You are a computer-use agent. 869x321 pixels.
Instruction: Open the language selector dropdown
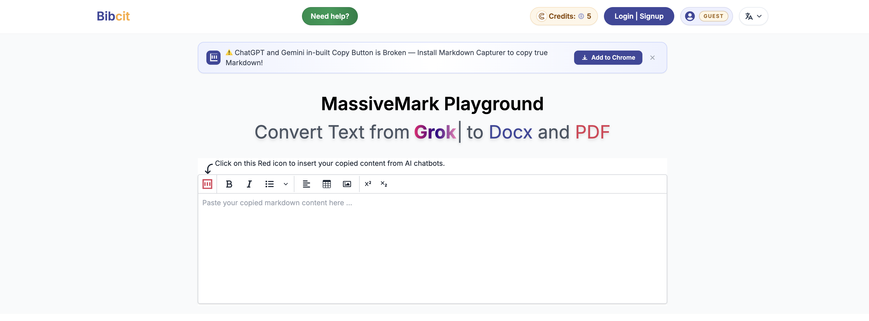click(x=753, y=16)
